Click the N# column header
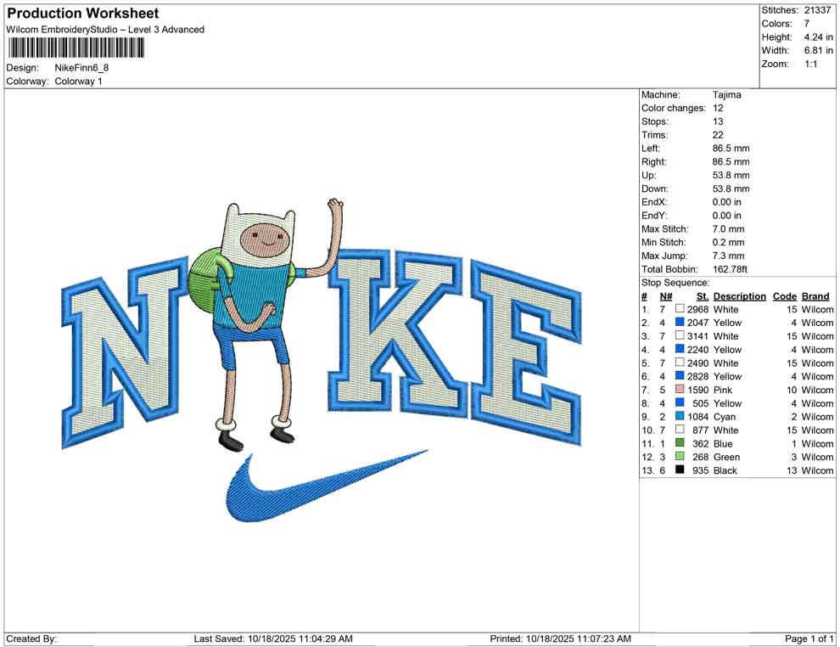840x647 pixels. pos(666,296)
